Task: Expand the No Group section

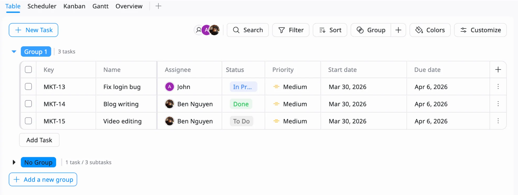Action: click(14, 162)
